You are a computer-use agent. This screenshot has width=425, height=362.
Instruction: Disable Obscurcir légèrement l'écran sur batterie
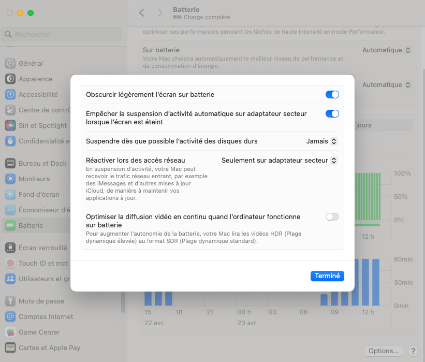[332, 94]
